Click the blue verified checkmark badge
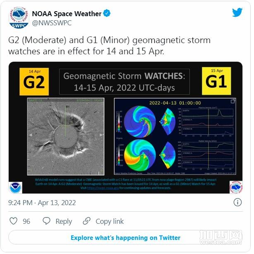The width and height of the screenshot is (254, 254). [107, 13]
